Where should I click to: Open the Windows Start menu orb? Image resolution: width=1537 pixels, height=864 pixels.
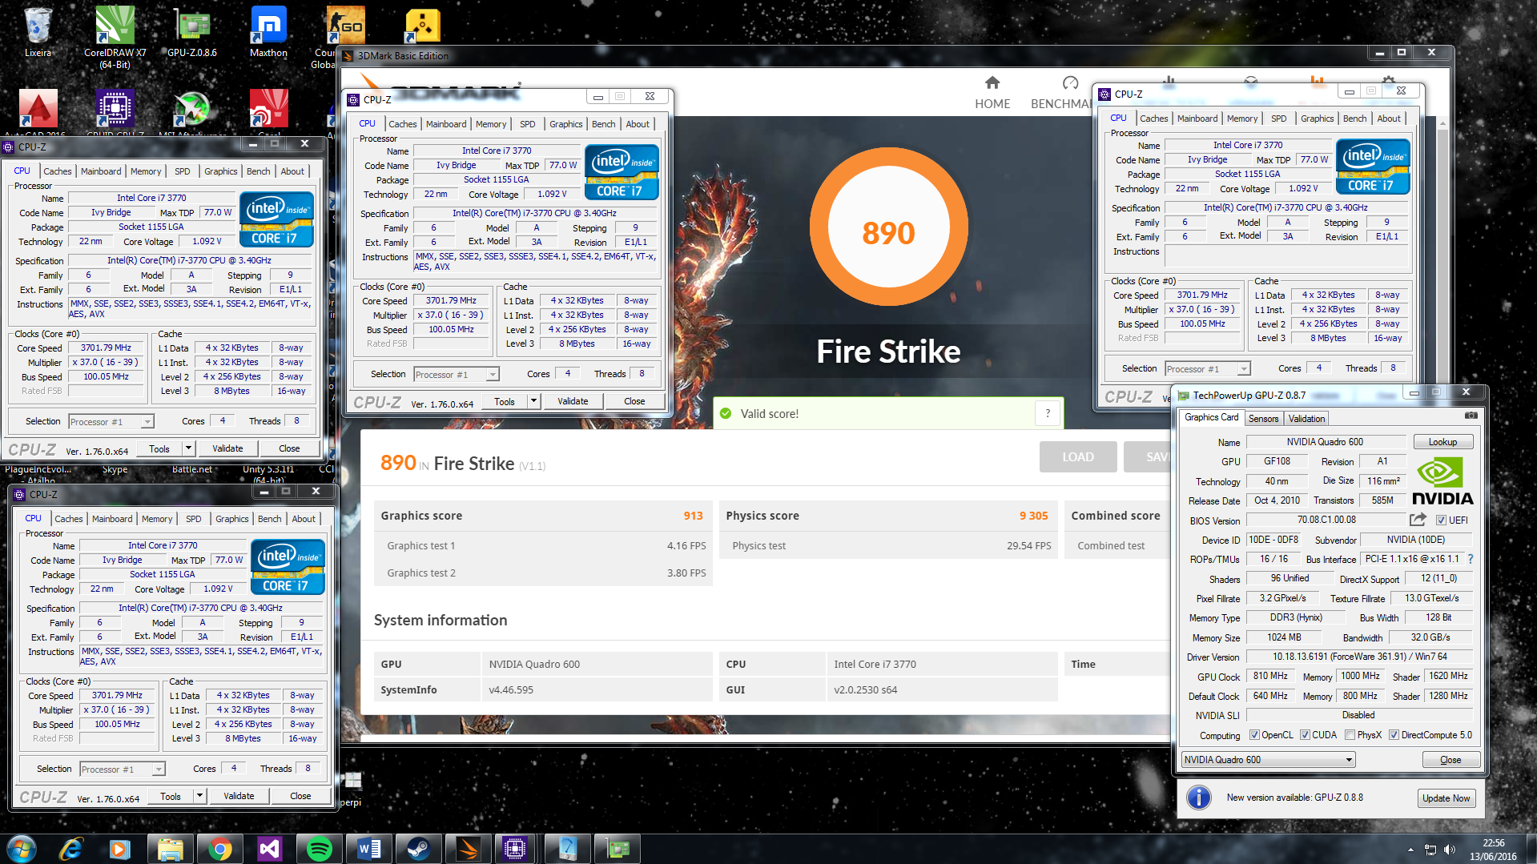22,848
